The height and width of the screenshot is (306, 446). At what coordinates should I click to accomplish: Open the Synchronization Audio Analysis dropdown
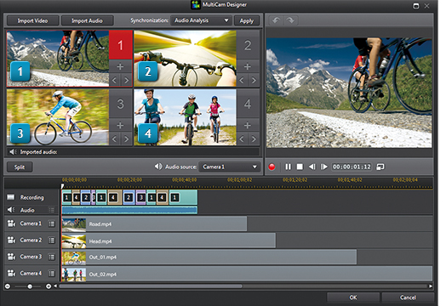pos(201,20)
